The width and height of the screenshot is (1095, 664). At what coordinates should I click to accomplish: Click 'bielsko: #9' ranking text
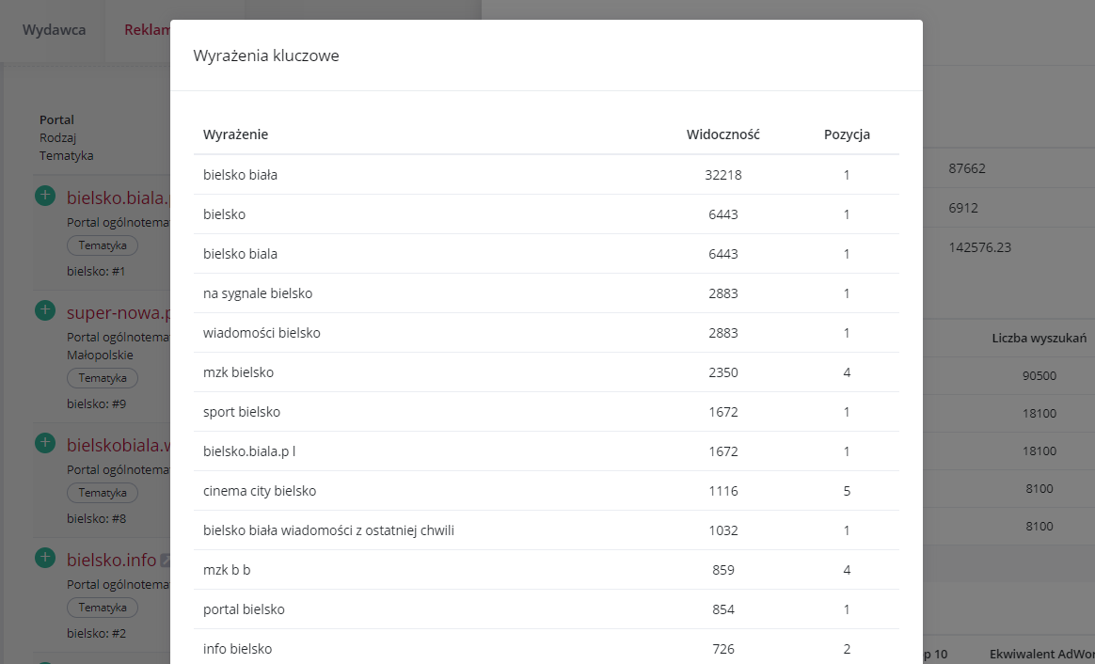pyautogui.click(x=96, y=403)
